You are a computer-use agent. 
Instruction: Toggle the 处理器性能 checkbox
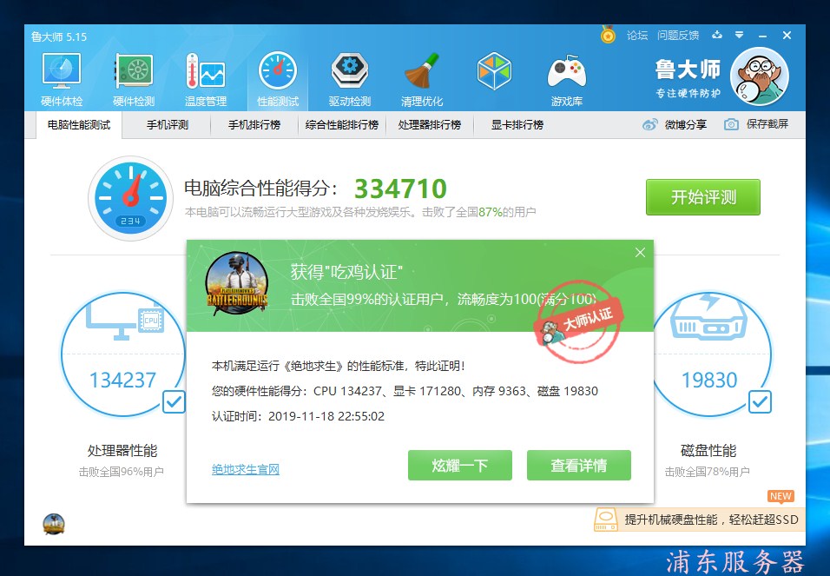click(174, 401)
